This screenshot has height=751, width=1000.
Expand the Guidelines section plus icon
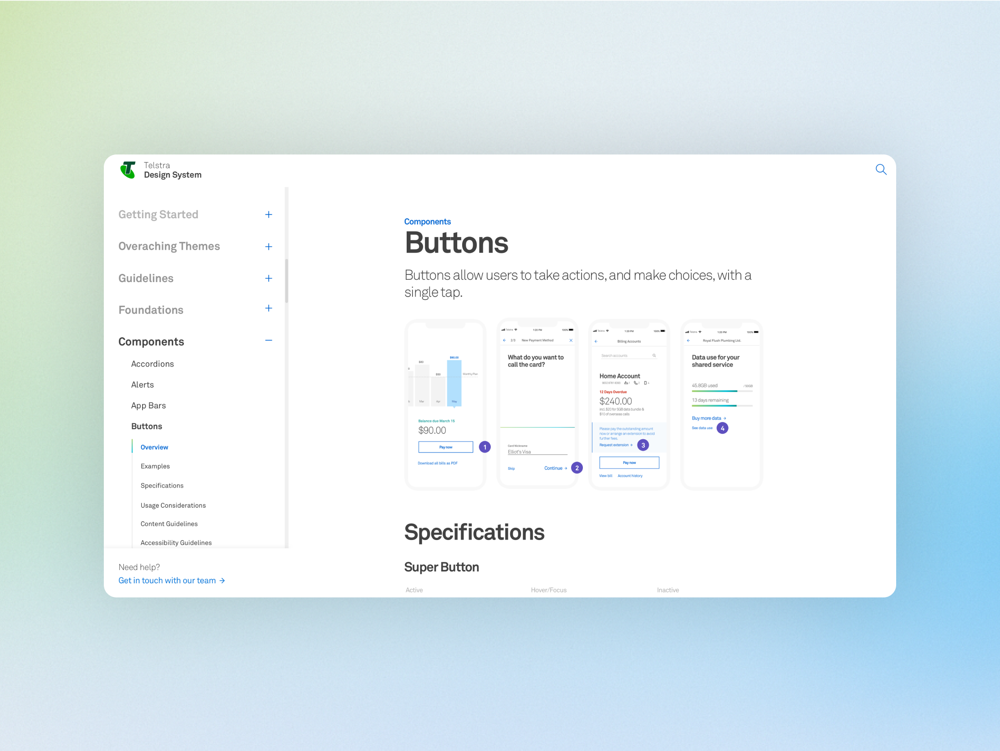click(269, 278)
